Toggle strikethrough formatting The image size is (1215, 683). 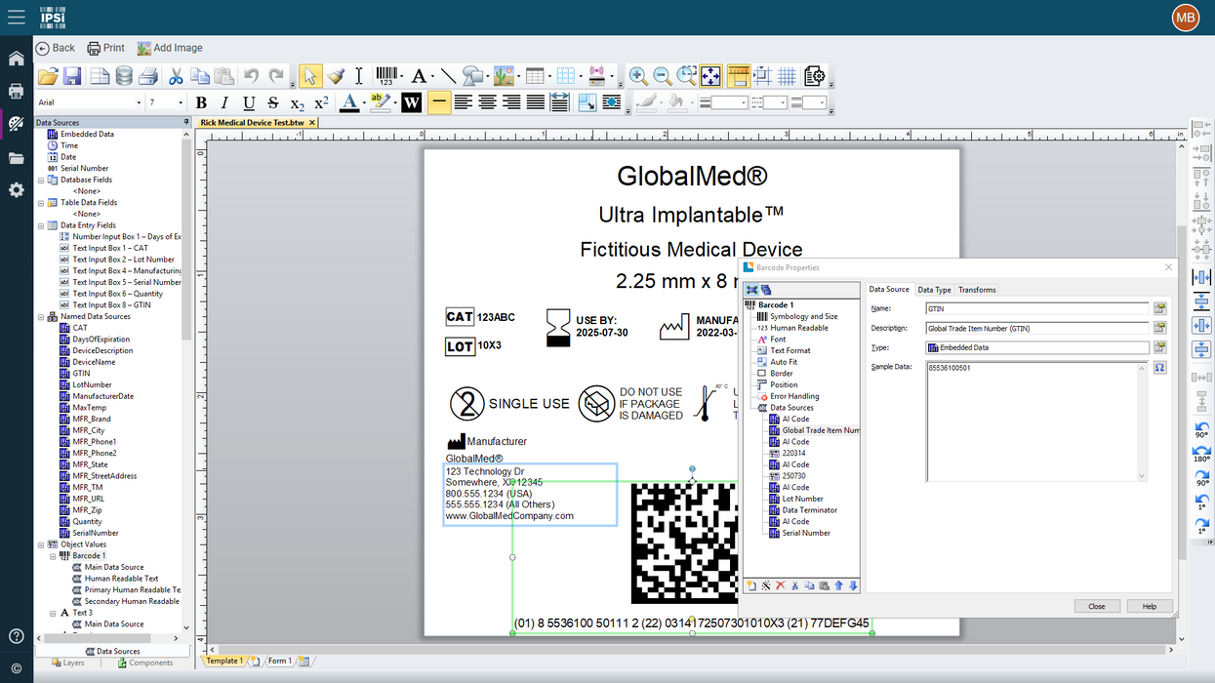click(x=273, y=102)
